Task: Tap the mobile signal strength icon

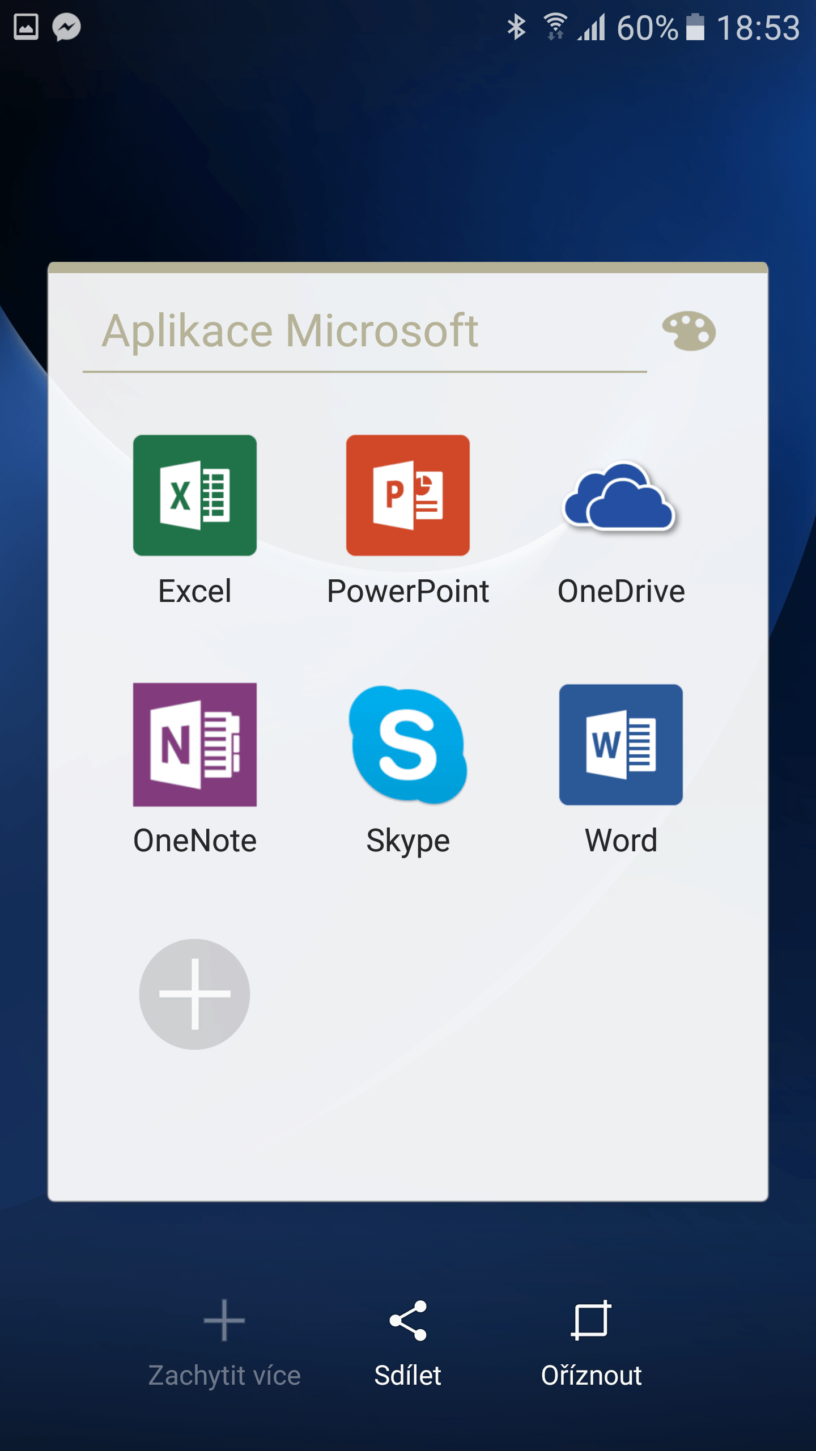Action: (592, 27)
